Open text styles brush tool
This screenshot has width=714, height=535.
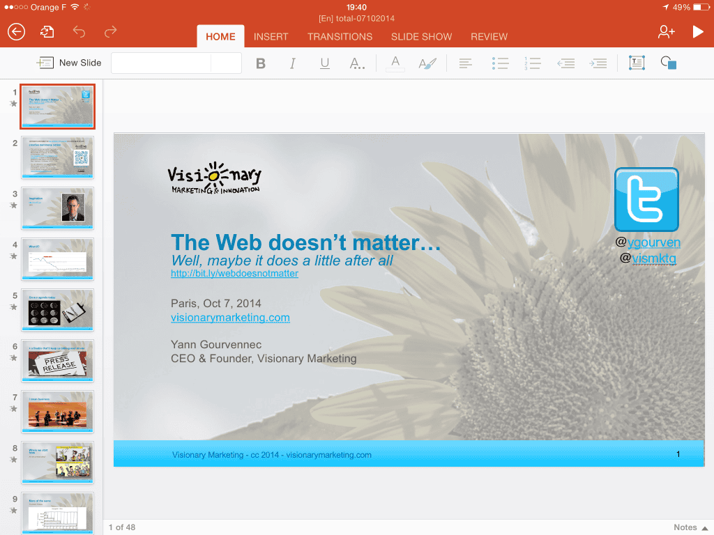pos(427,63)
